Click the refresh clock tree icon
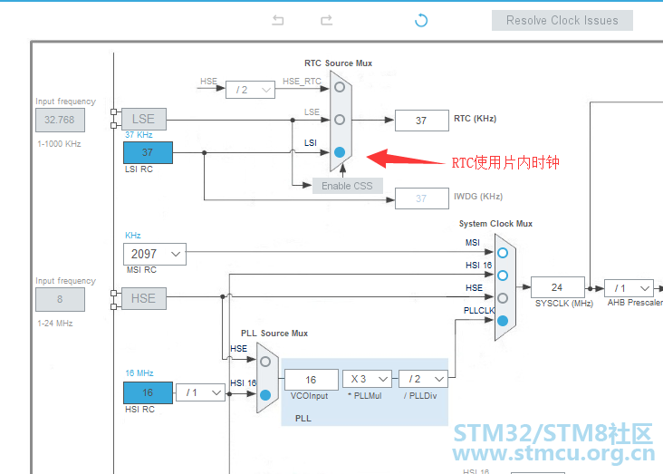 [x=421, y=20]
